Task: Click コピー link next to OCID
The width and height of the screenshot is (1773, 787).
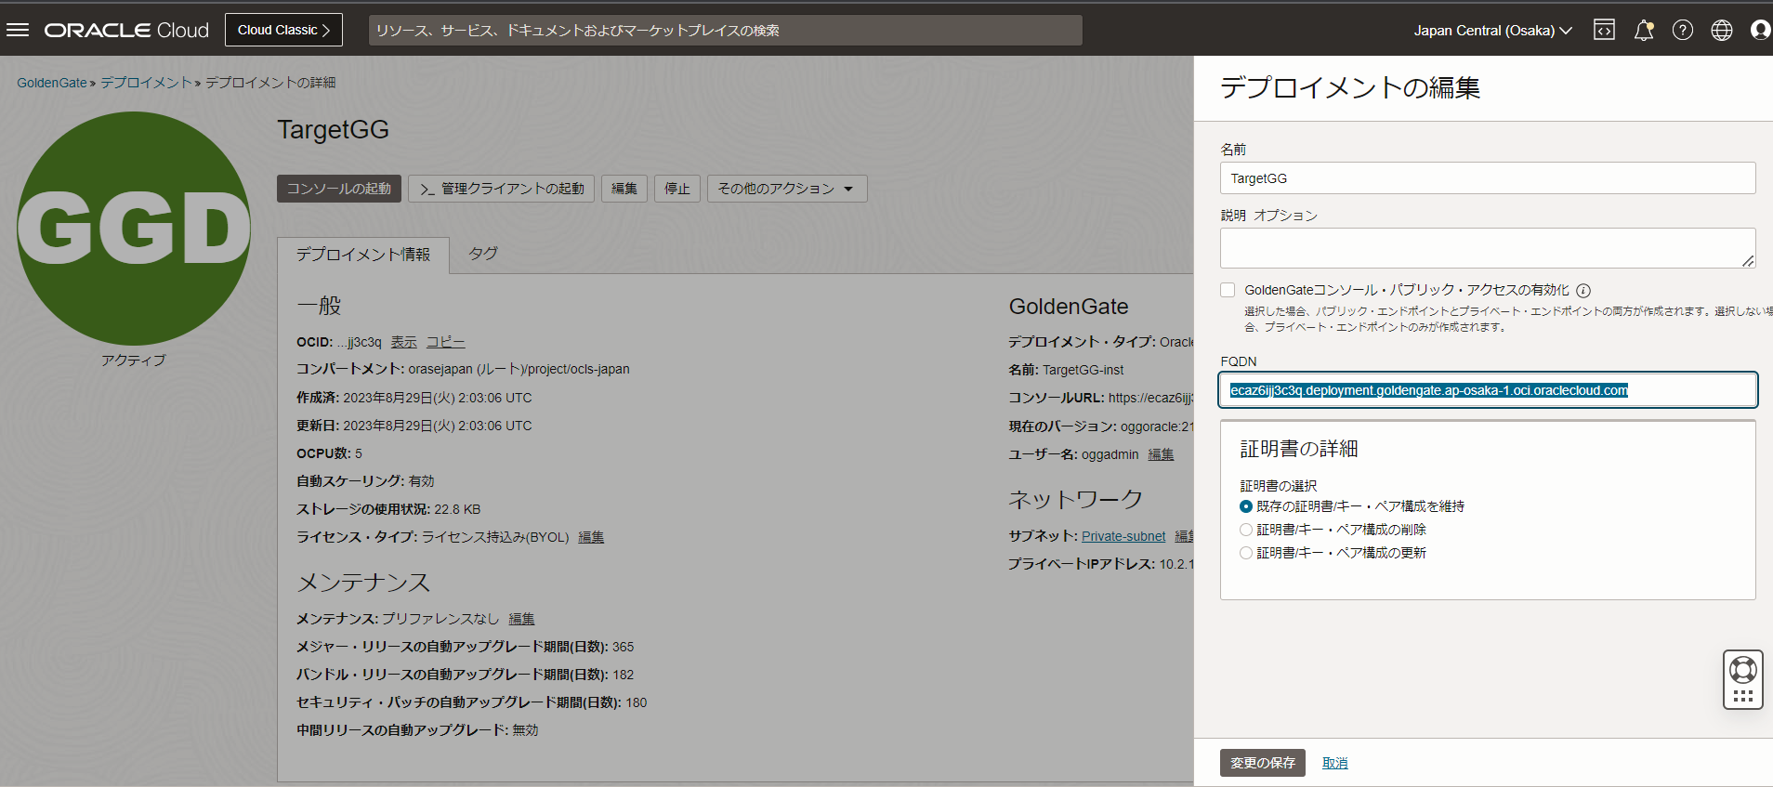Action: point(446,342)
